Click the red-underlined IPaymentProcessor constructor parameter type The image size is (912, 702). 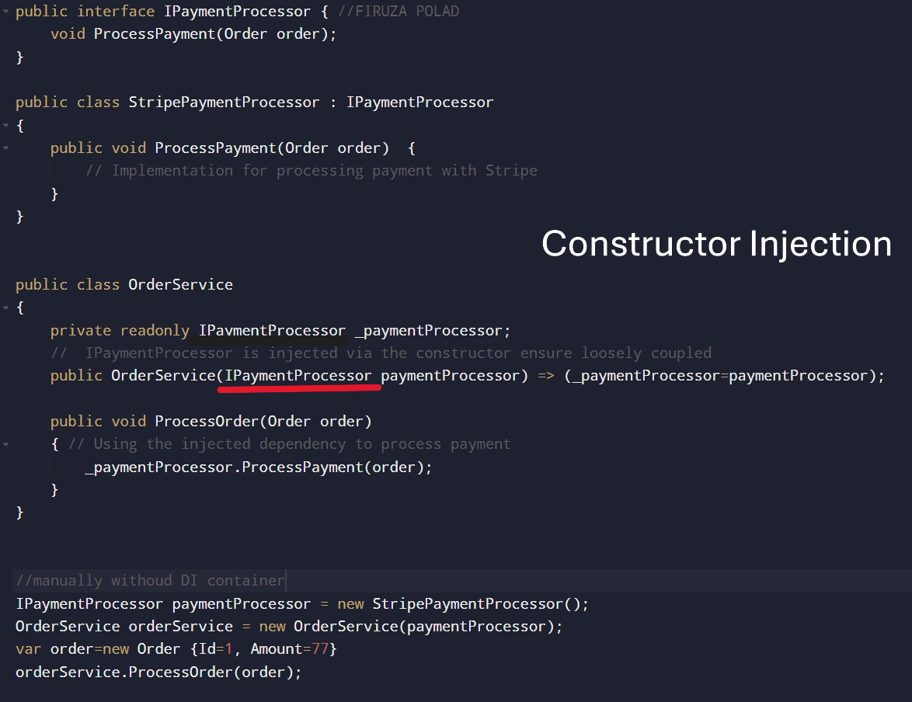[x=298, y=376]
